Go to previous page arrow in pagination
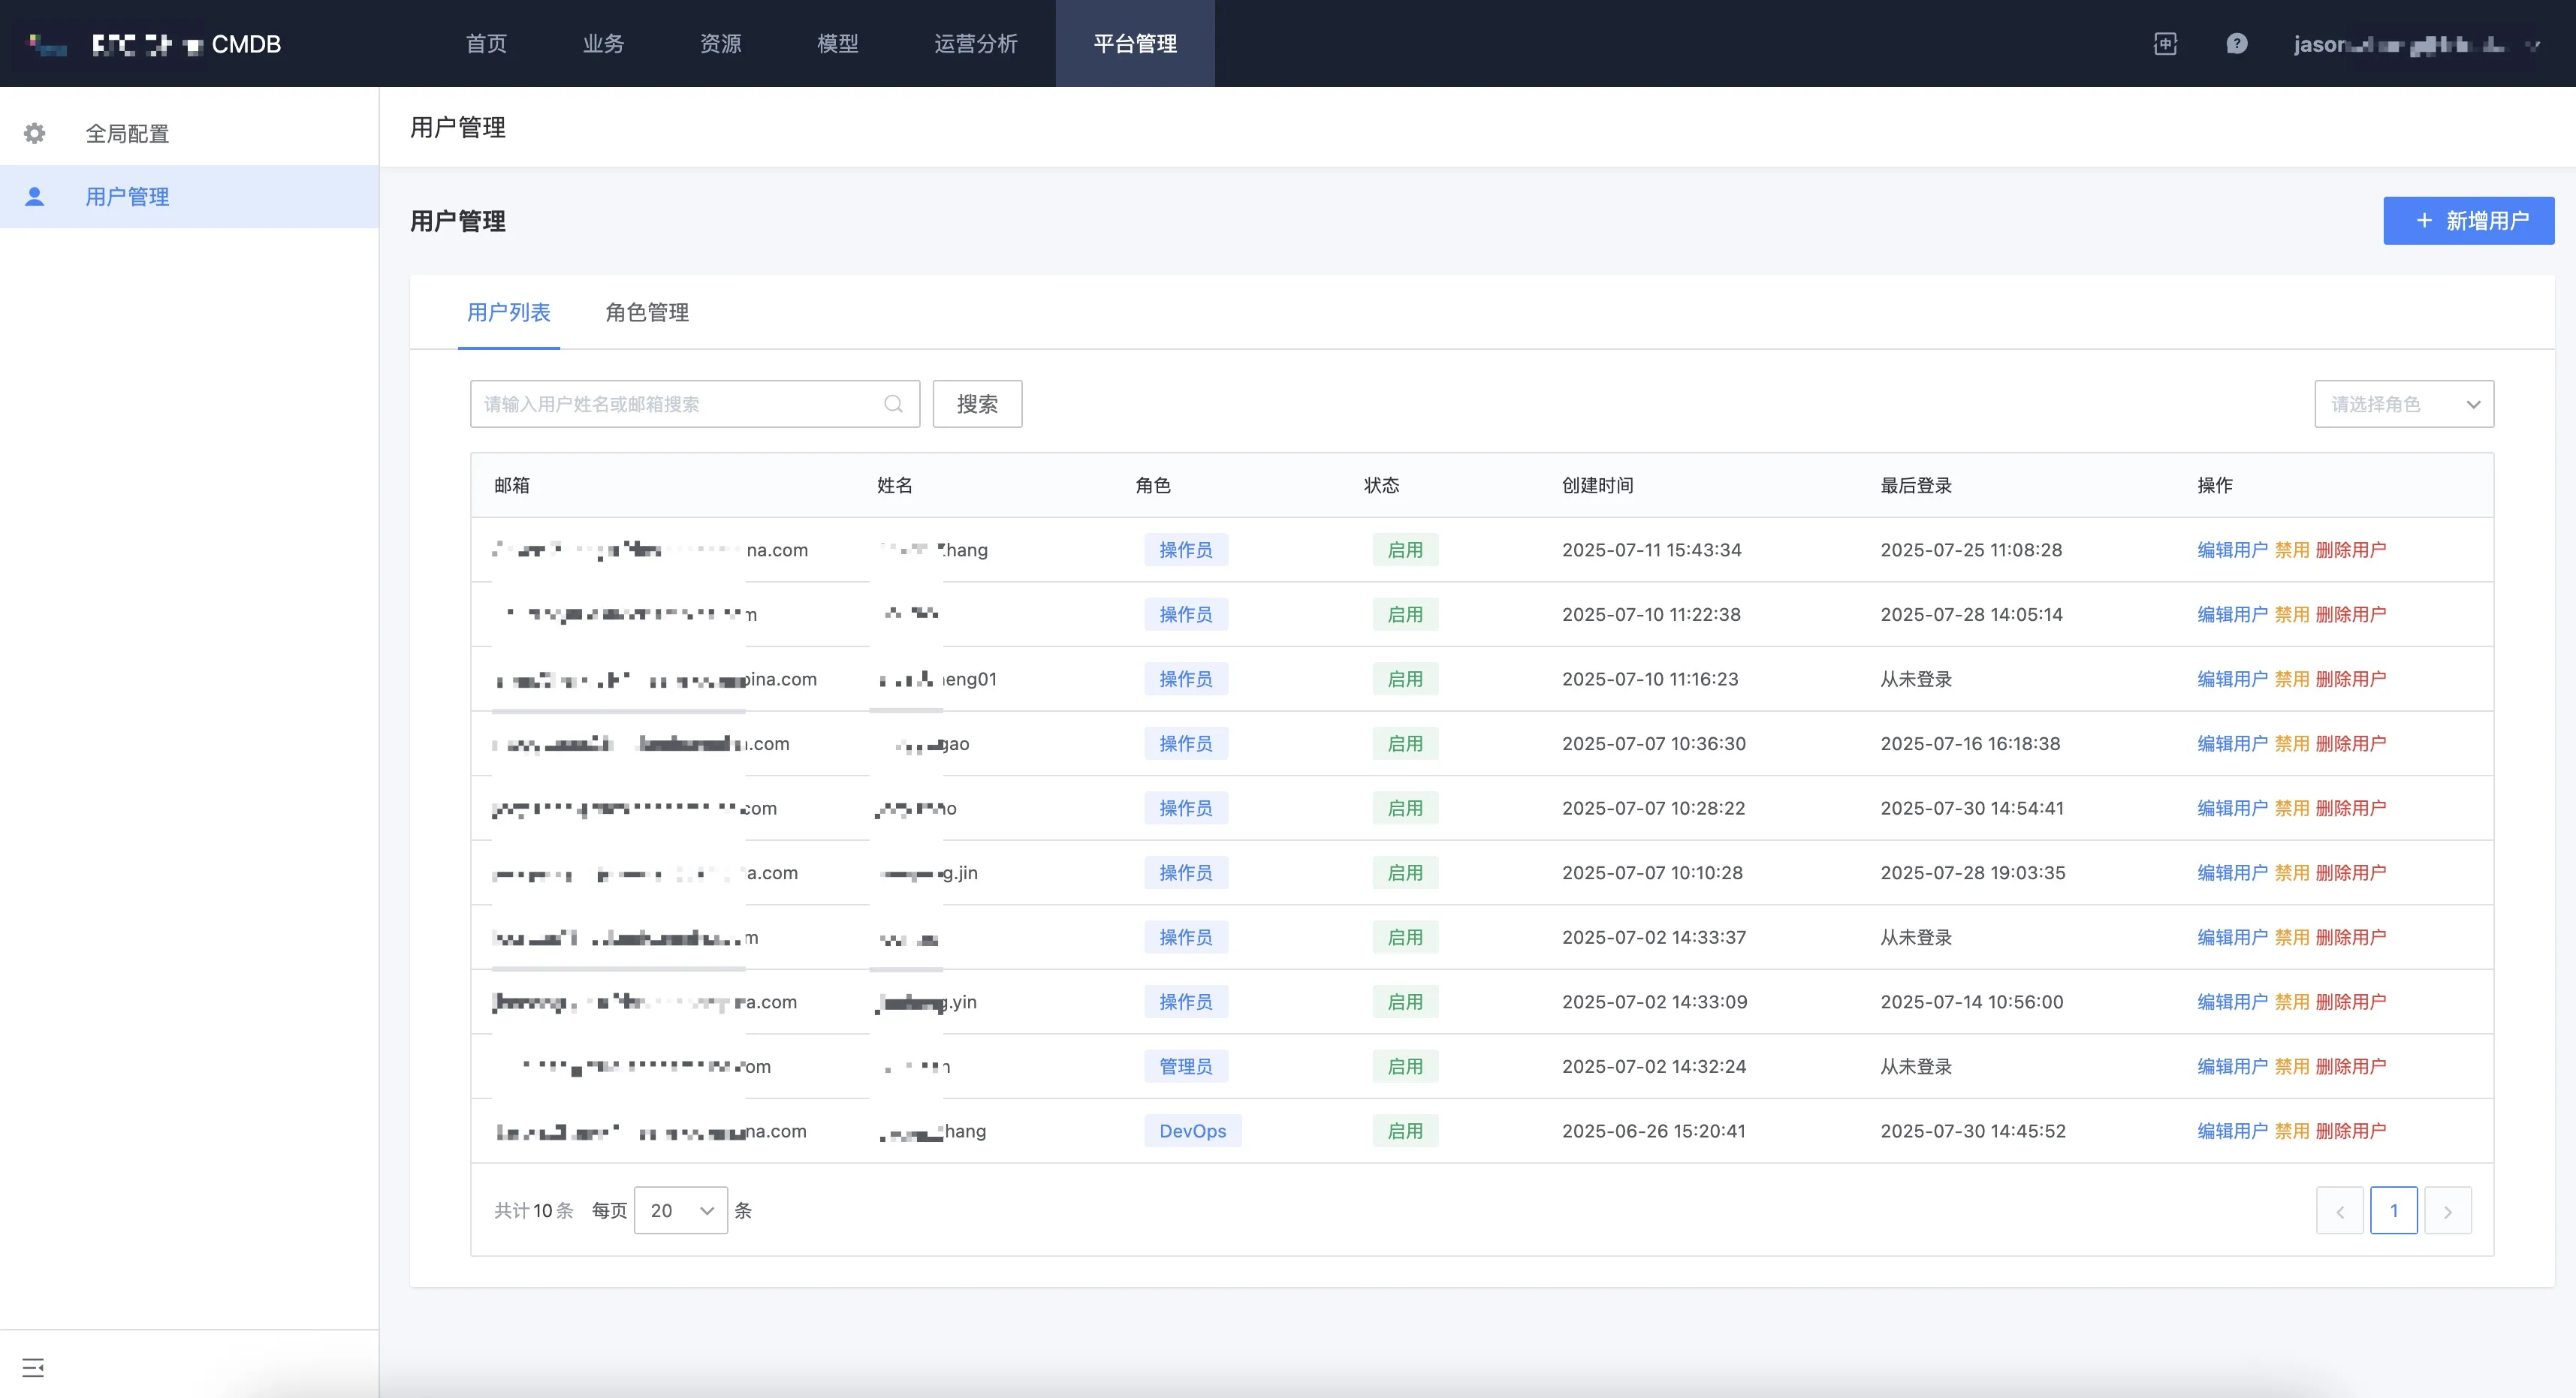The image size is (2576, 1398). (2339, 1211)
